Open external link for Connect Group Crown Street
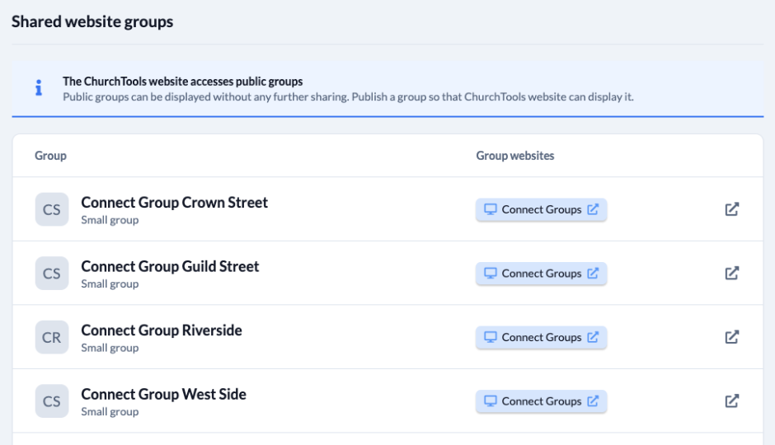The image size is (775, 445). tap(731, 209)
